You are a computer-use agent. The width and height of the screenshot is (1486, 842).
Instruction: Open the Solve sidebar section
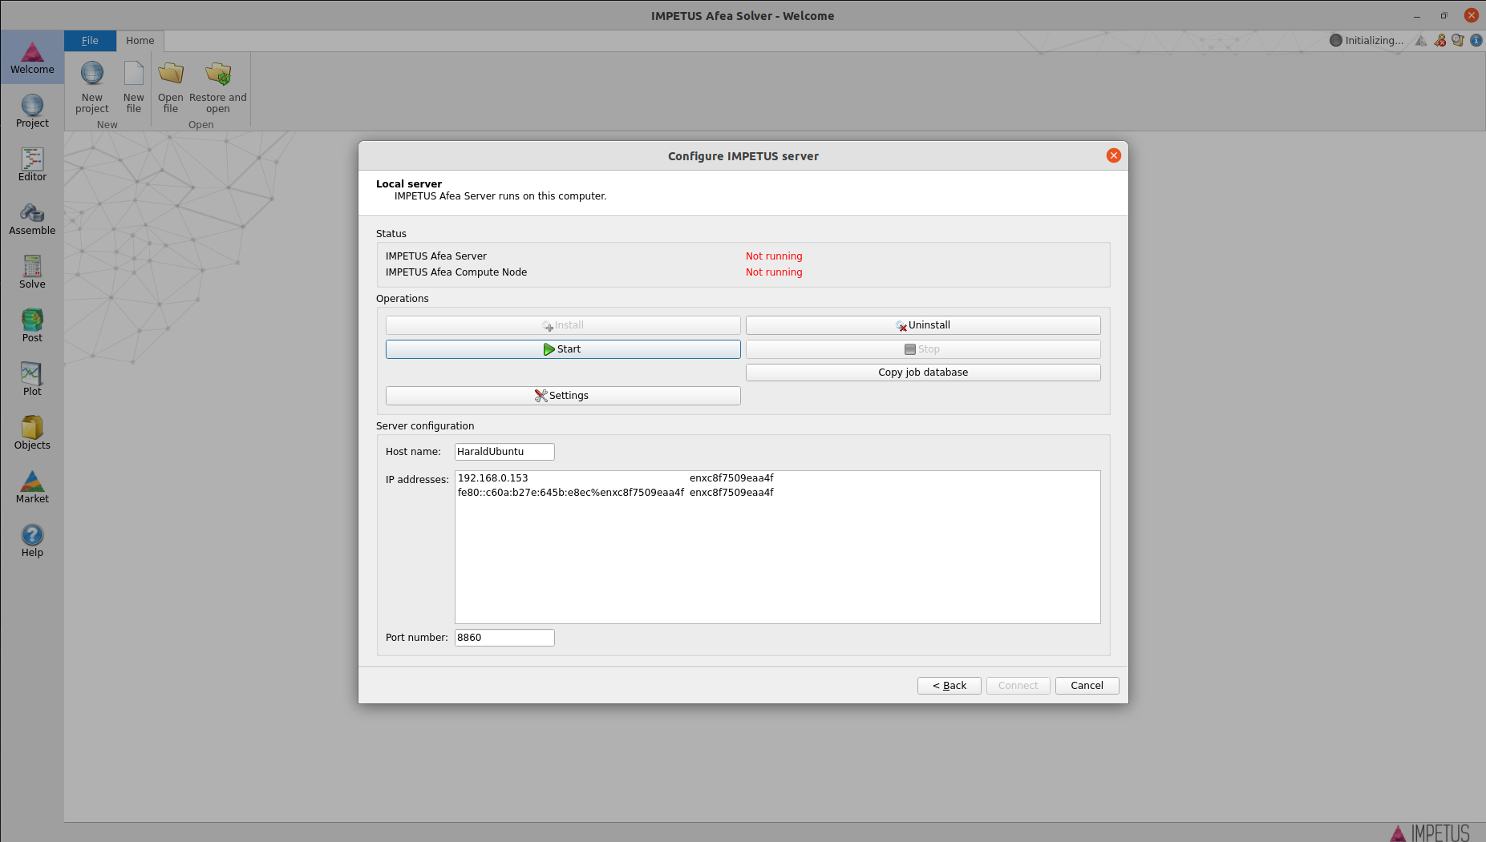(x=32, y=272)
